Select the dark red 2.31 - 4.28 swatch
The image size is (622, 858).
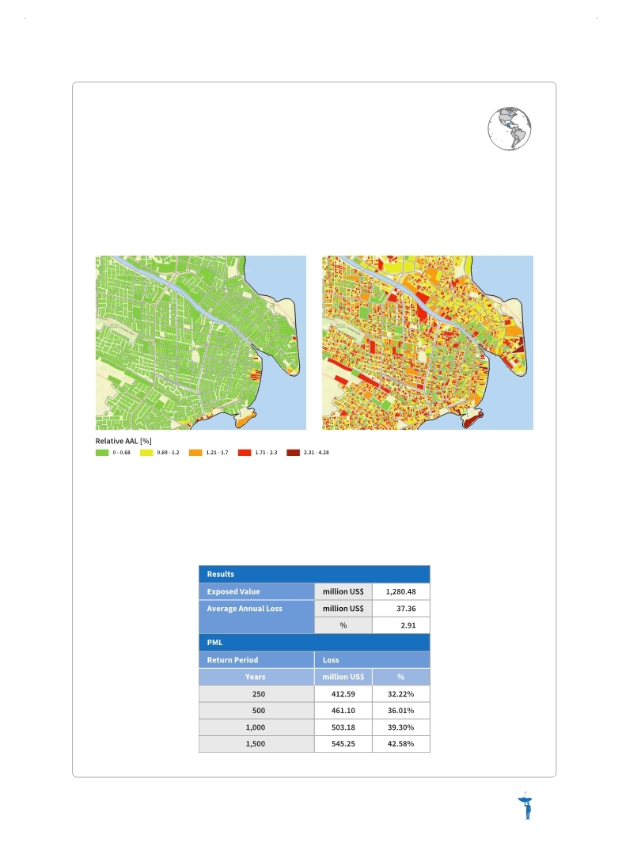point(294,453)
